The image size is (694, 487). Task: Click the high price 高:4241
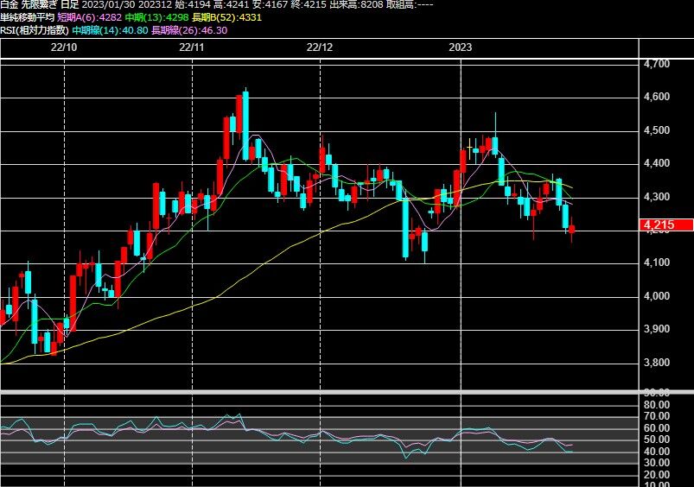[x=231, y=5]
